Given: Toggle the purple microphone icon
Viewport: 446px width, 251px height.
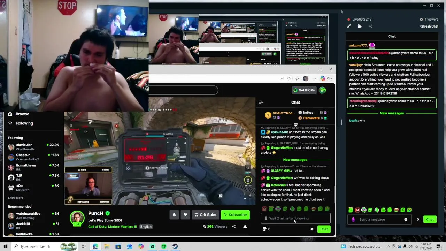Looking at the screenshot, I should coord(353,219).
